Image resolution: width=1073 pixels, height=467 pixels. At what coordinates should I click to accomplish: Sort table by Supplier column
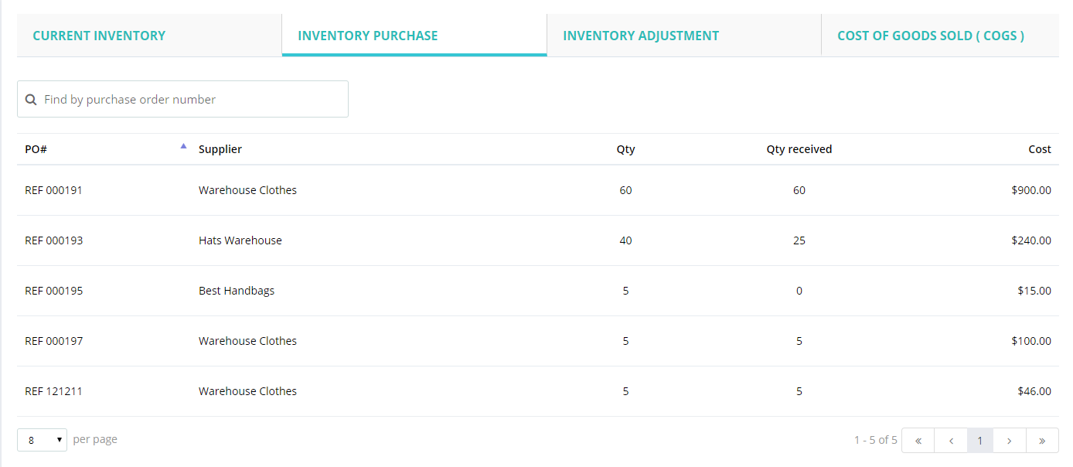click(220, 149)
